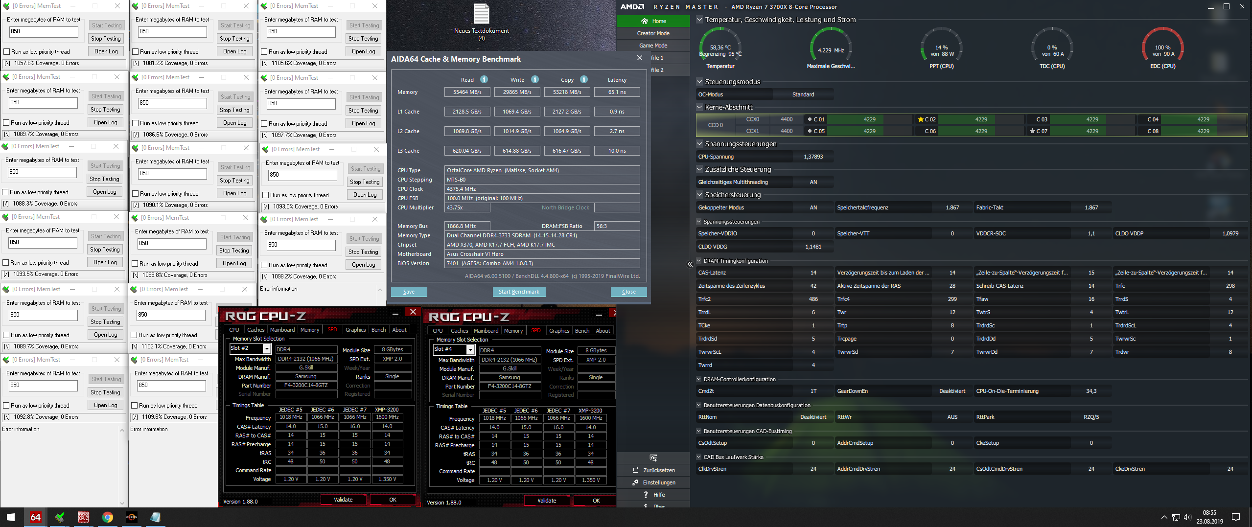Switch to Mainboard tab in left CPU-Z window
Viewport: 1252px width, 527px height.
(282, 330)
